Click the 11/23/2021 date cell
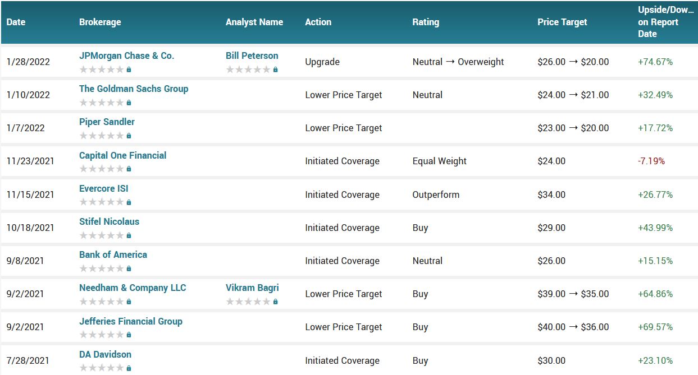 [30, 161]
